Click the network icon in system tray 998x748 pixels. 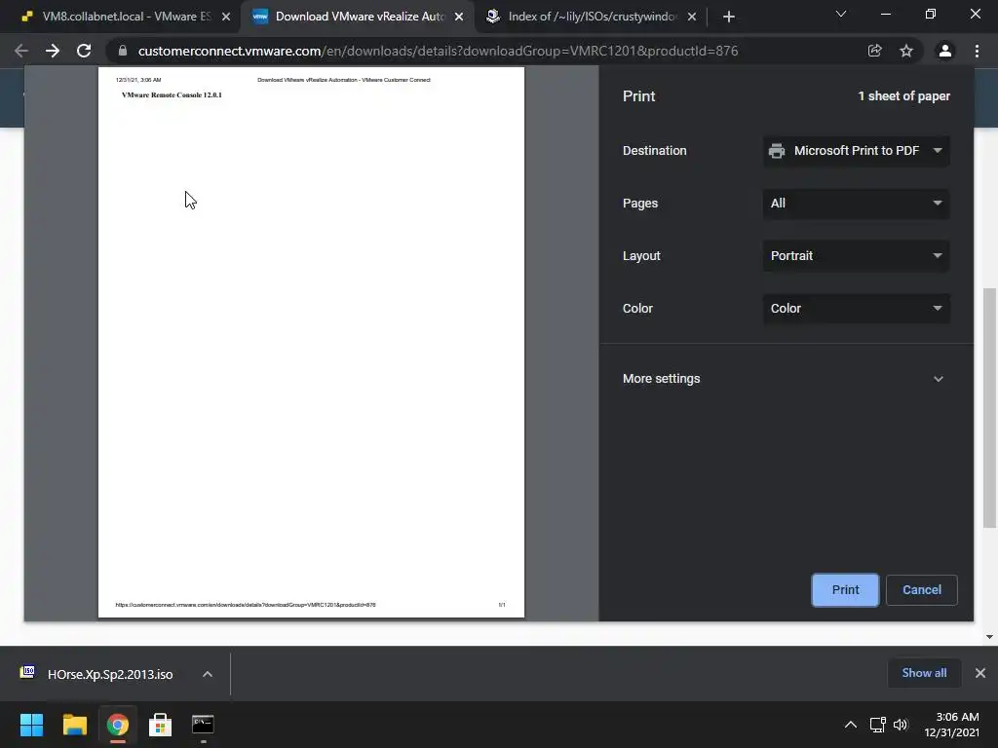[x=878, y=725]
